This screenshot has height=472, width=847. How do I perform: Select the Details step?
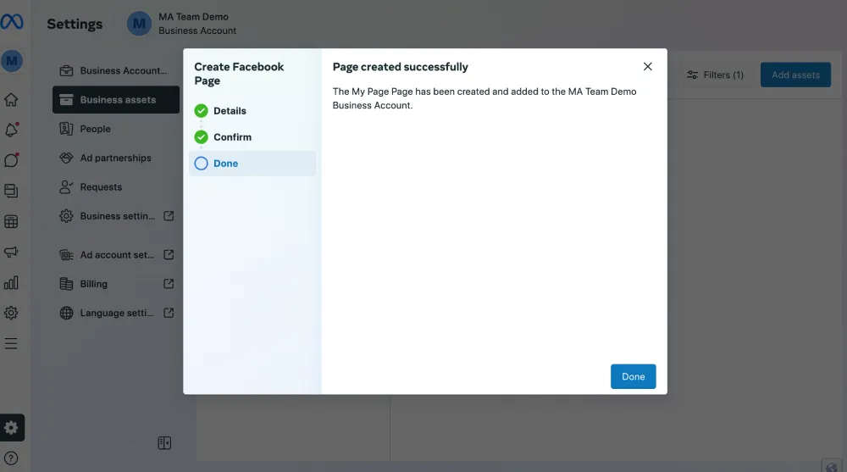229,111
